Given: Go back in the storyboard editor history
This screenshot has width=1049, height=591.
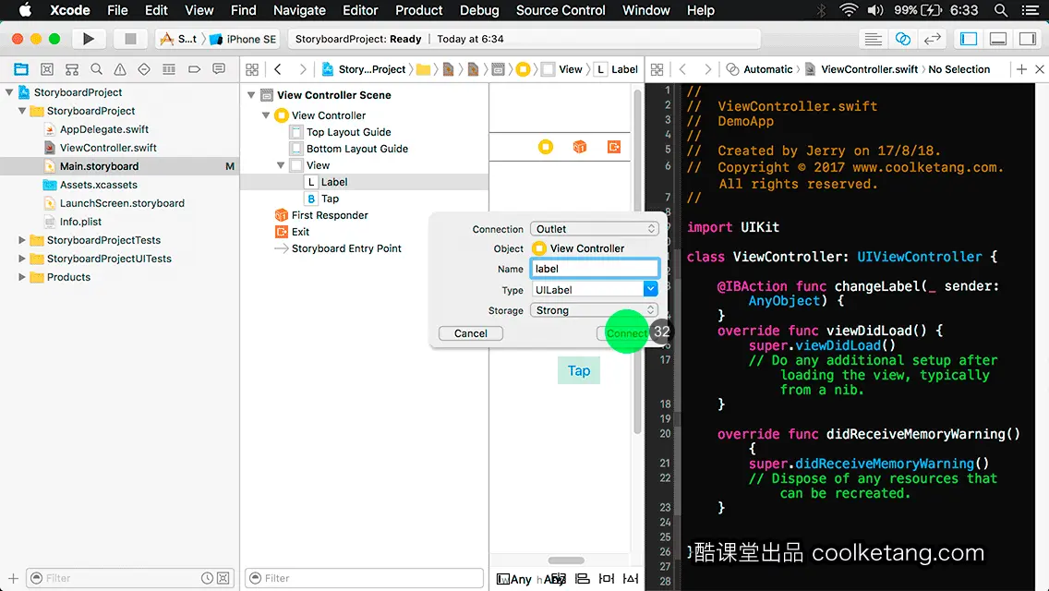Looking at the screenshot, I should tap(278, 69).
